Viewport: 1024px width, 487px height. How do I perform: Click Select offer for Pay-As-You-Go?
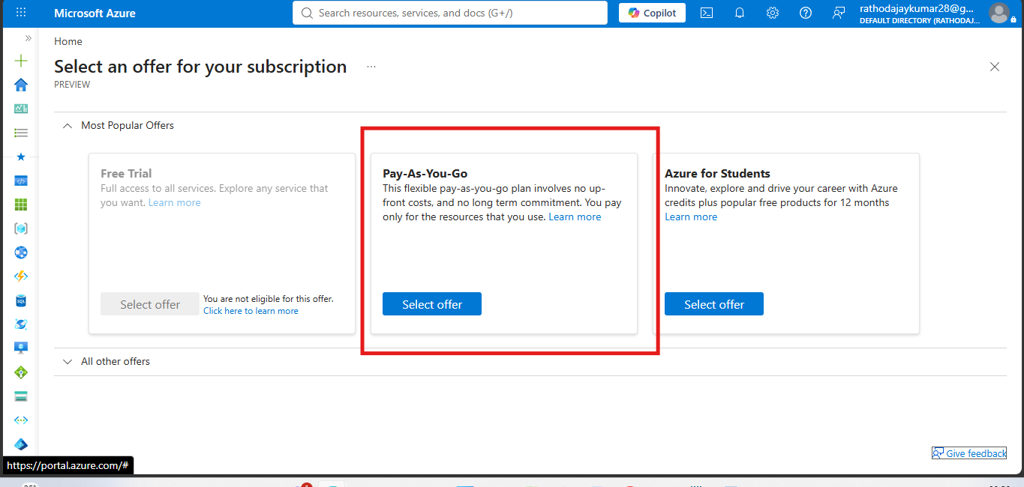click(x=432, y=304)
